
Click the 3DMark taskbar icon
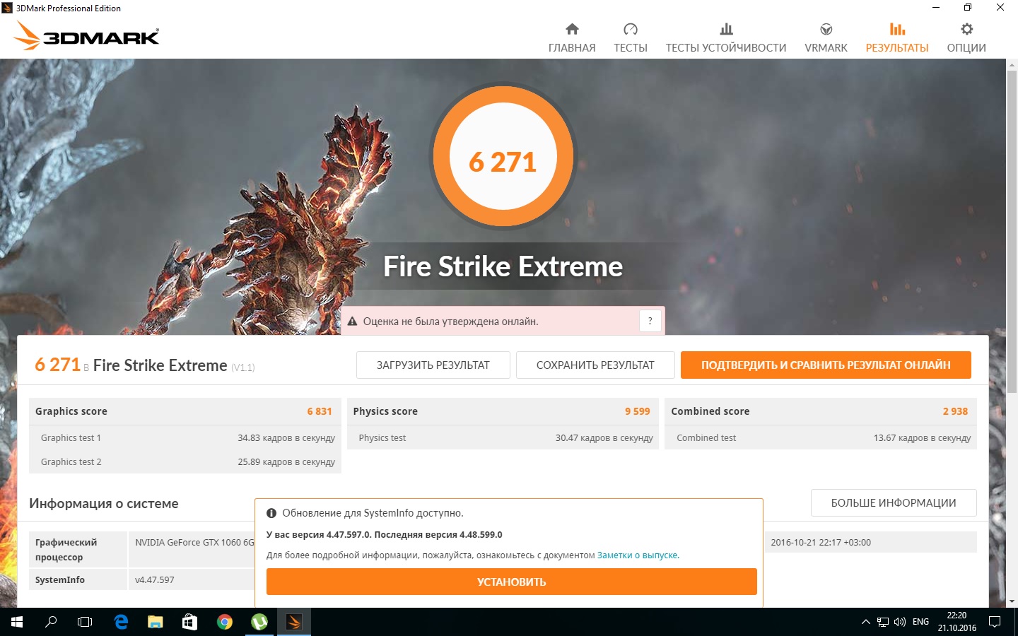pyautogui.click(x=294, y=622)
